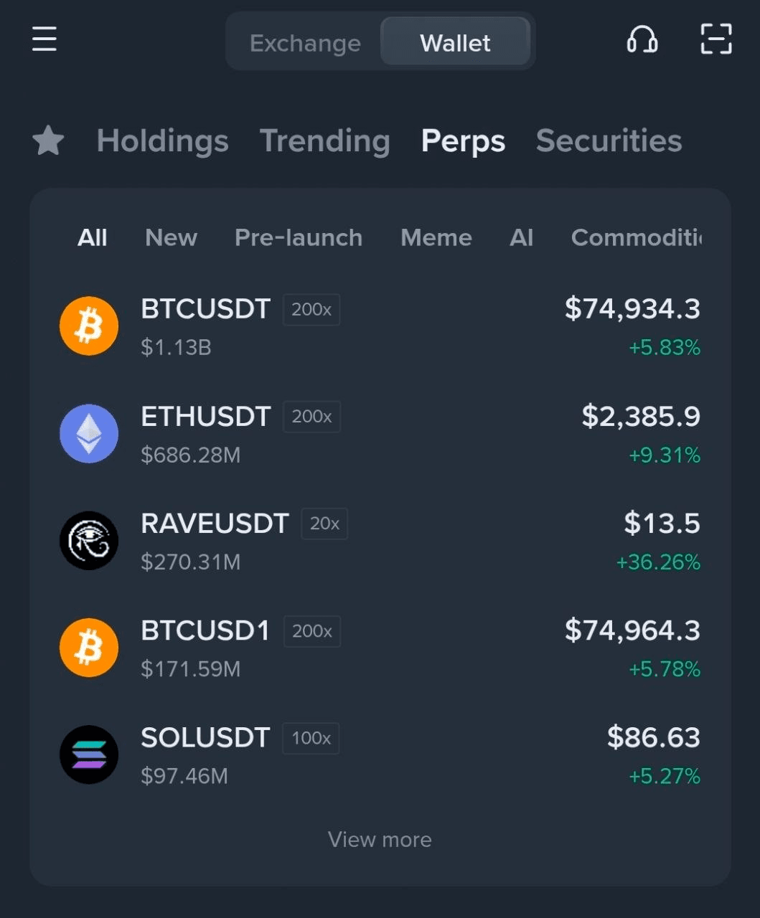Open the ETHUSDT price $2,385.9

tap(640, 416)
